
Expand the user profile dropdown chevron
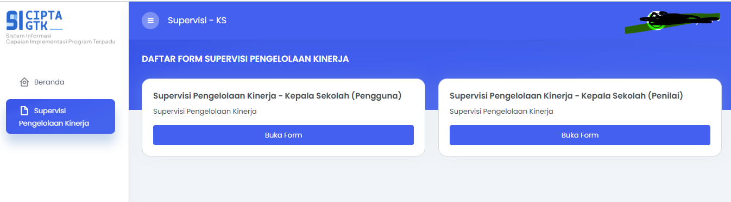[x=718, y=21]
